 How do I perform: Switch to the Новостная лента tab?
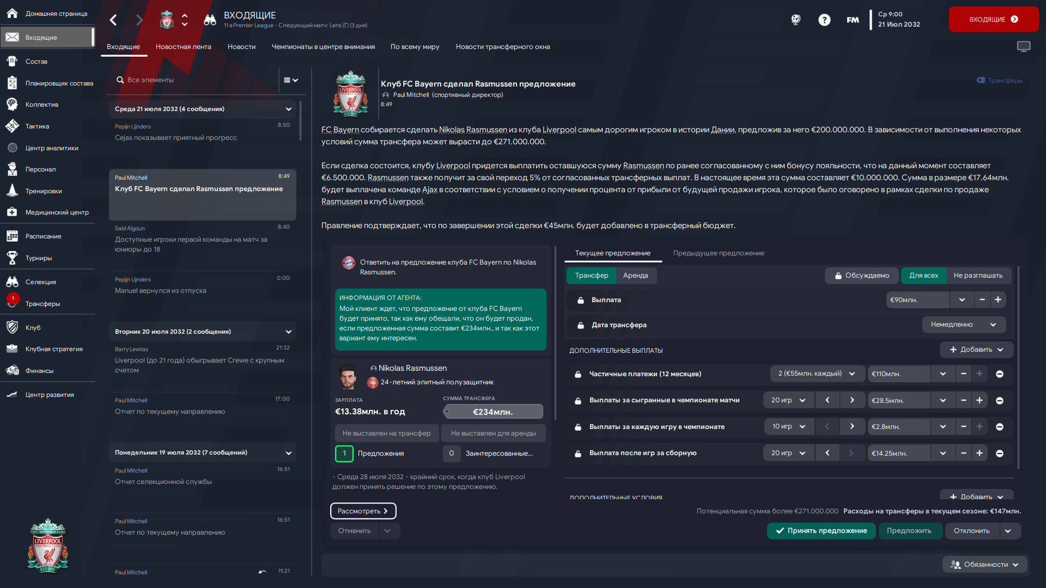(x=183, y=47)
